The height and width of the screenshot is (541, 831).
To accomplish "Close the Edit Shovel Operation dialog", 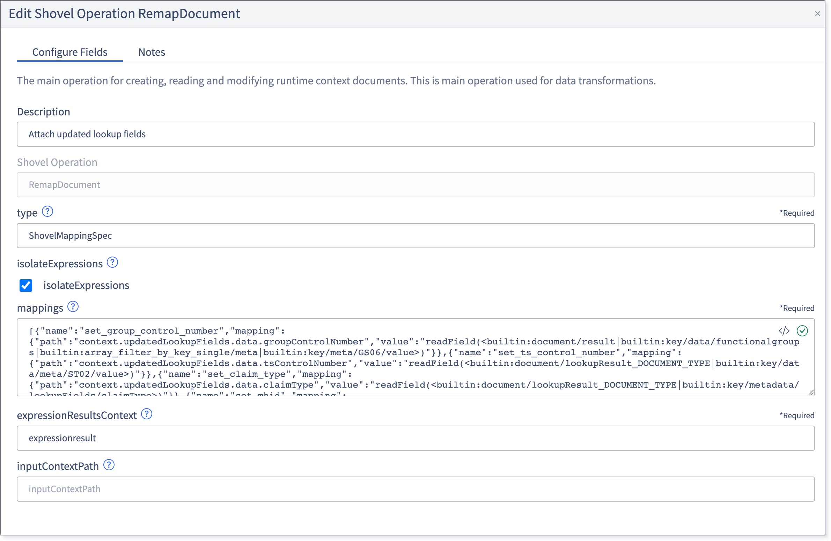I will click(817, 14).
